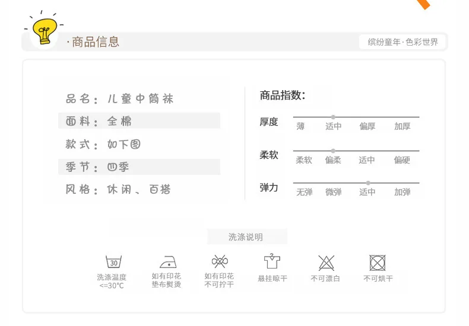Click the do-not-tumble-dry icon
Screen dimensions: 469x326
[378, 263]
